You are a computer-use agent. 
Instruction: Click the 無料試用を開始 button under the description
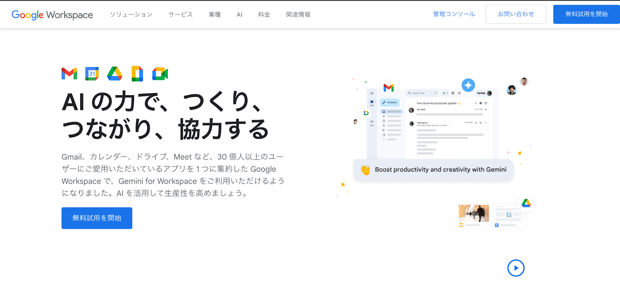click(97, 218)
